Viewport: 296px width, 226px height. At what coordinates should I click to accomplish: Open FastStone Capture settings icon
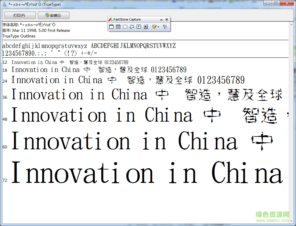coord(165,27)
